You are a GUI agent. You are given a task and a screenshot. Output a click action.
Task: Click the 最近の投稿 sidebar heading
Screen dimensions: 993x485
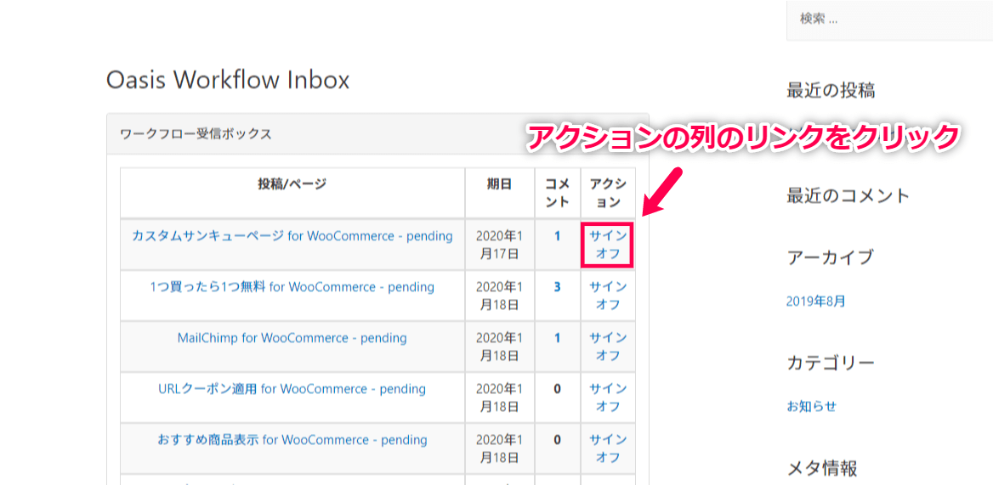coord(831,91)
